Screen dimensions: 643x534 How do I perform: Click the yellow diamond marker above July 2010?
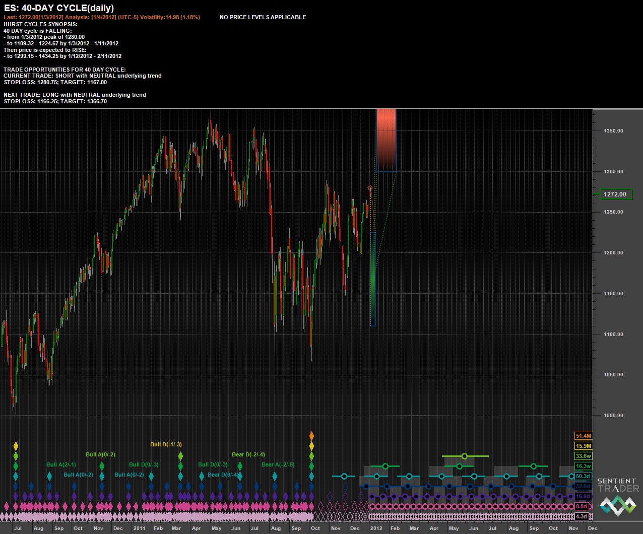point(16,446)
